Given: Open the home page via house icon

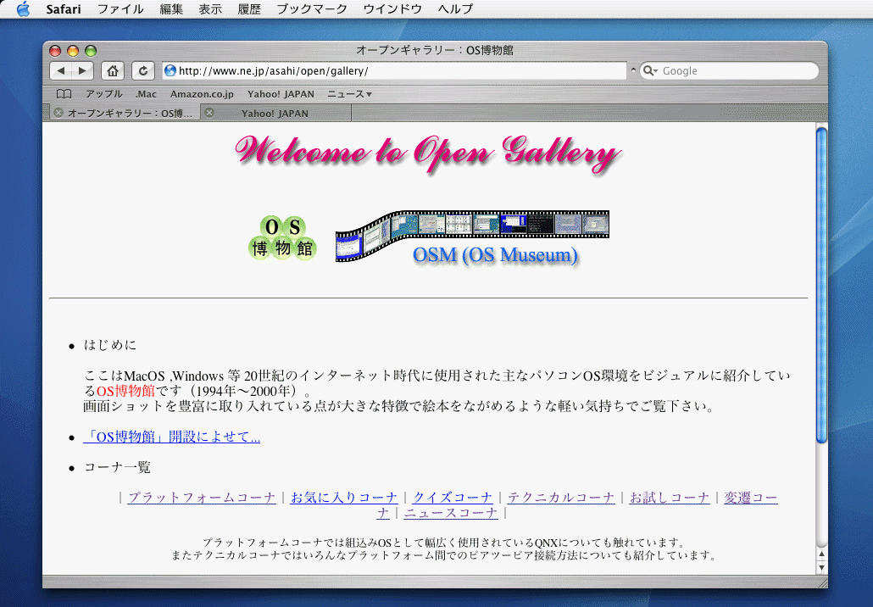Looking at the screenshot, I should [113, 70].
